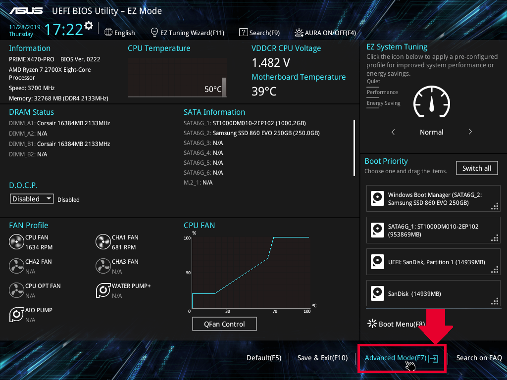Click the SATA6G_2 Samsung SSD 860 EVO entry
The width and height of the screenshot is (507, 380).
click(252, 133)
